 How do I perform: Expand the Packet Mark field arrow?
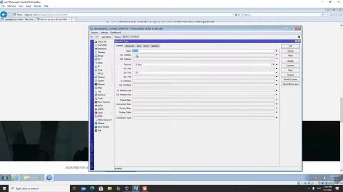tap(277, 100)
